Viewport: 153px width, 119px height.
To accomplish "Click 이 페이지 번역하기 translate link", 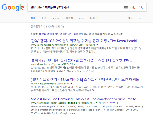I will pyautogui.click(x=109, y=103).
